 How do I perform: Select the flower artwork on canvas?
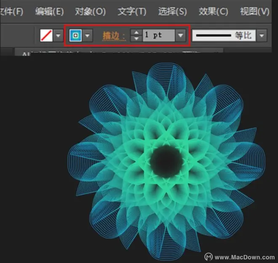[166, 161]
